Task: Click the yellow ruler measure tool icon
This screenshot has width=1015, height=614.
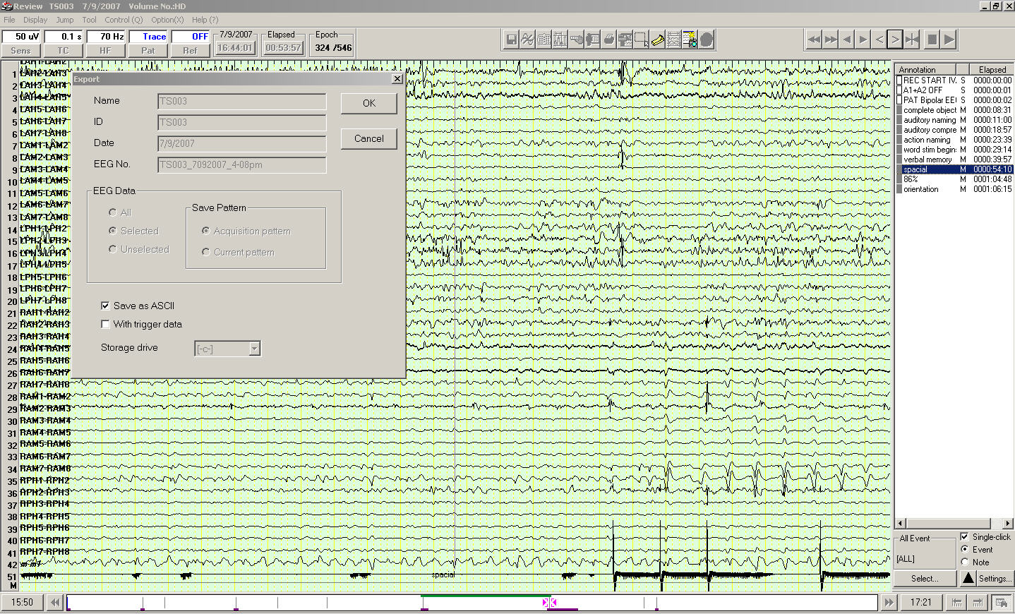Action: 657,40
